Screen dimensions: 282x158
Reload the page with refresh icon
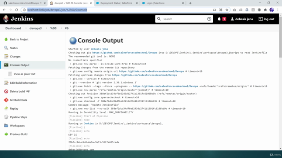click(17, 10)
